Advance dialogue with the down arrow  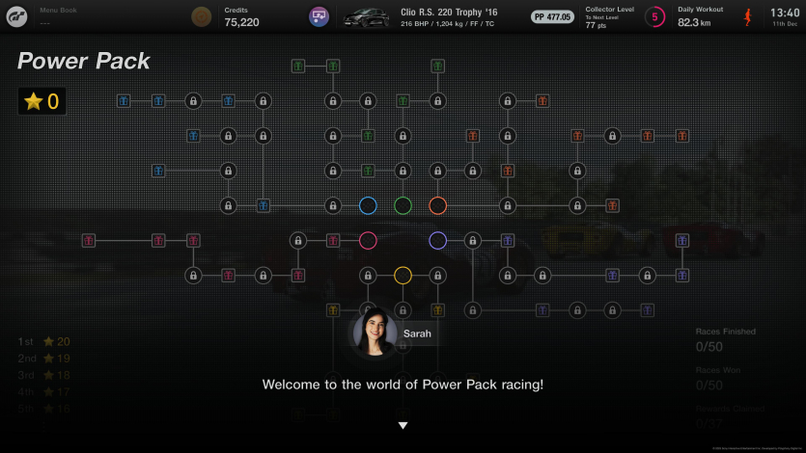click(403, 425)
